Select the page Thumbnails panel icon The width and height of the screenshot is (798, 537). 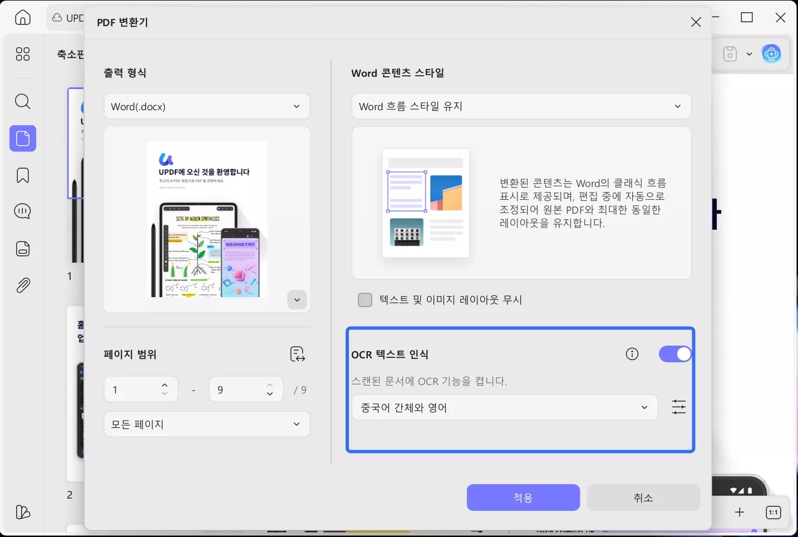(22, 139)
